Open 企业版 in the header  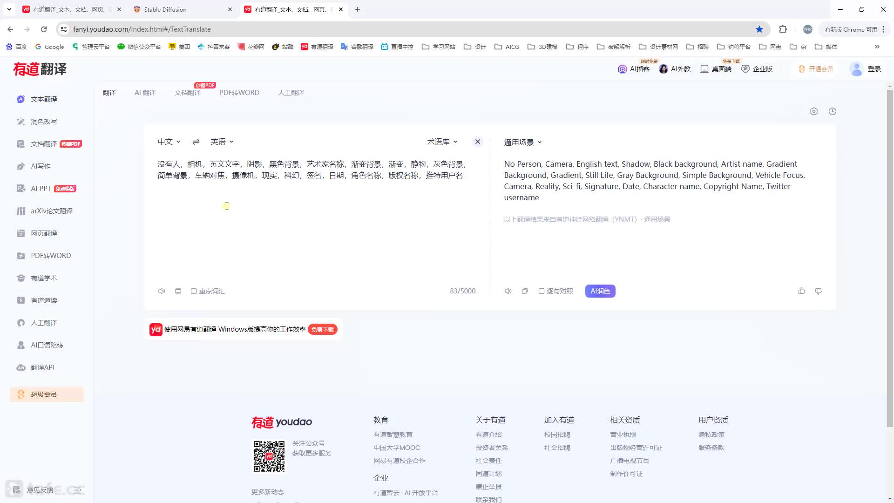pyautogui.click(x=757, y=69)
